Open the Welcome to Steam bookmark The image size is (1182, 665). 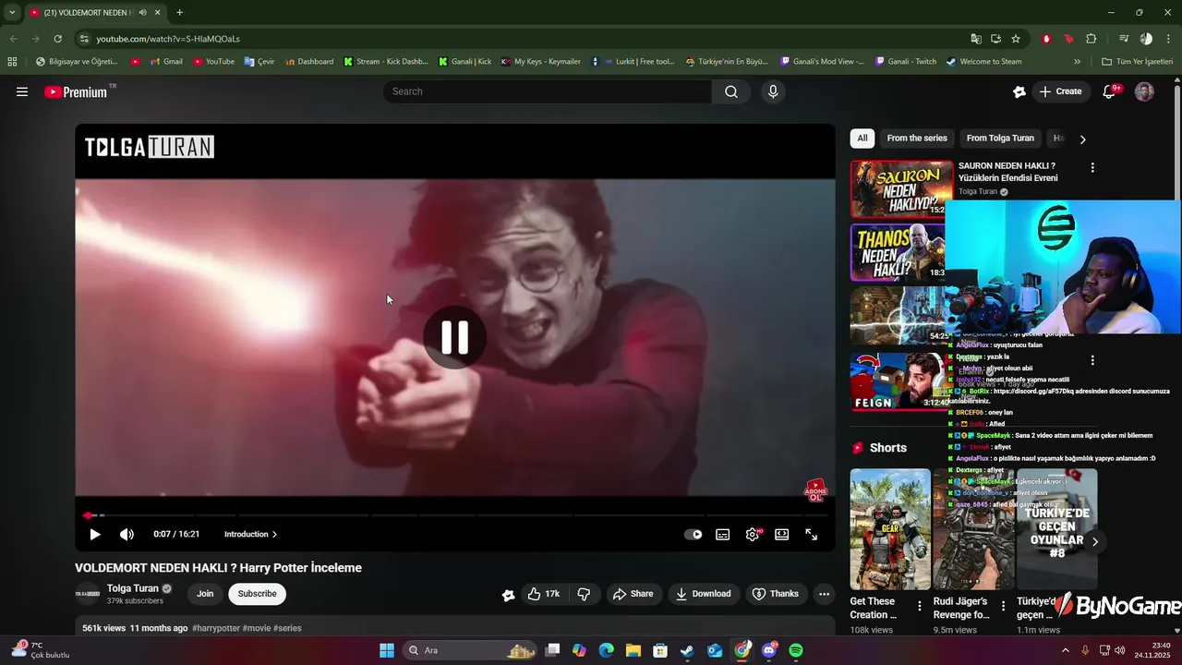pyautogui.click(x=983, y=62)
